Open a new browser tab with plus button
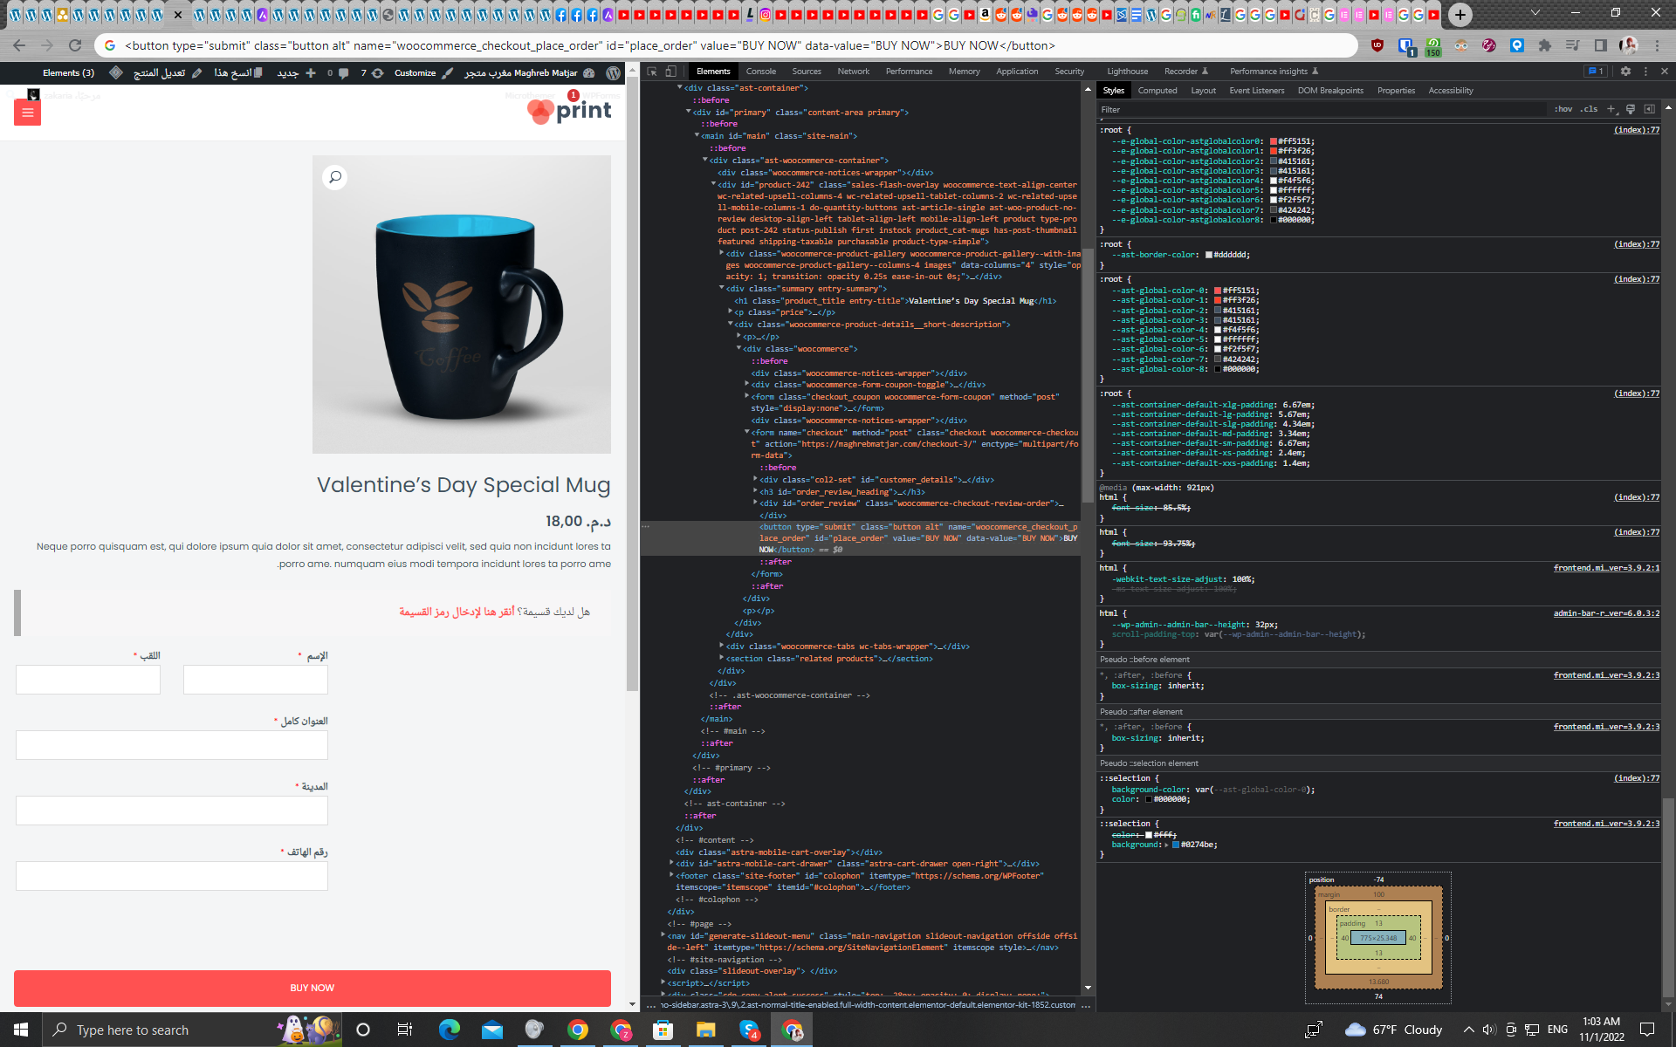This screenshot has width=1676, height=1047. click(1460, 15)
